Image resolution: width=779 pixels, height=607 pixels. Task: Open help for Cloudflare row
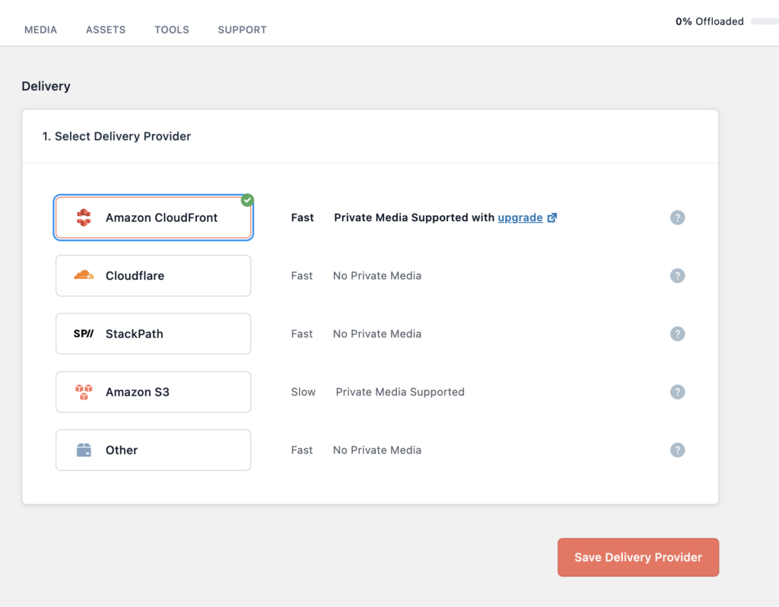pyautogui.click(x=677, y=275)
